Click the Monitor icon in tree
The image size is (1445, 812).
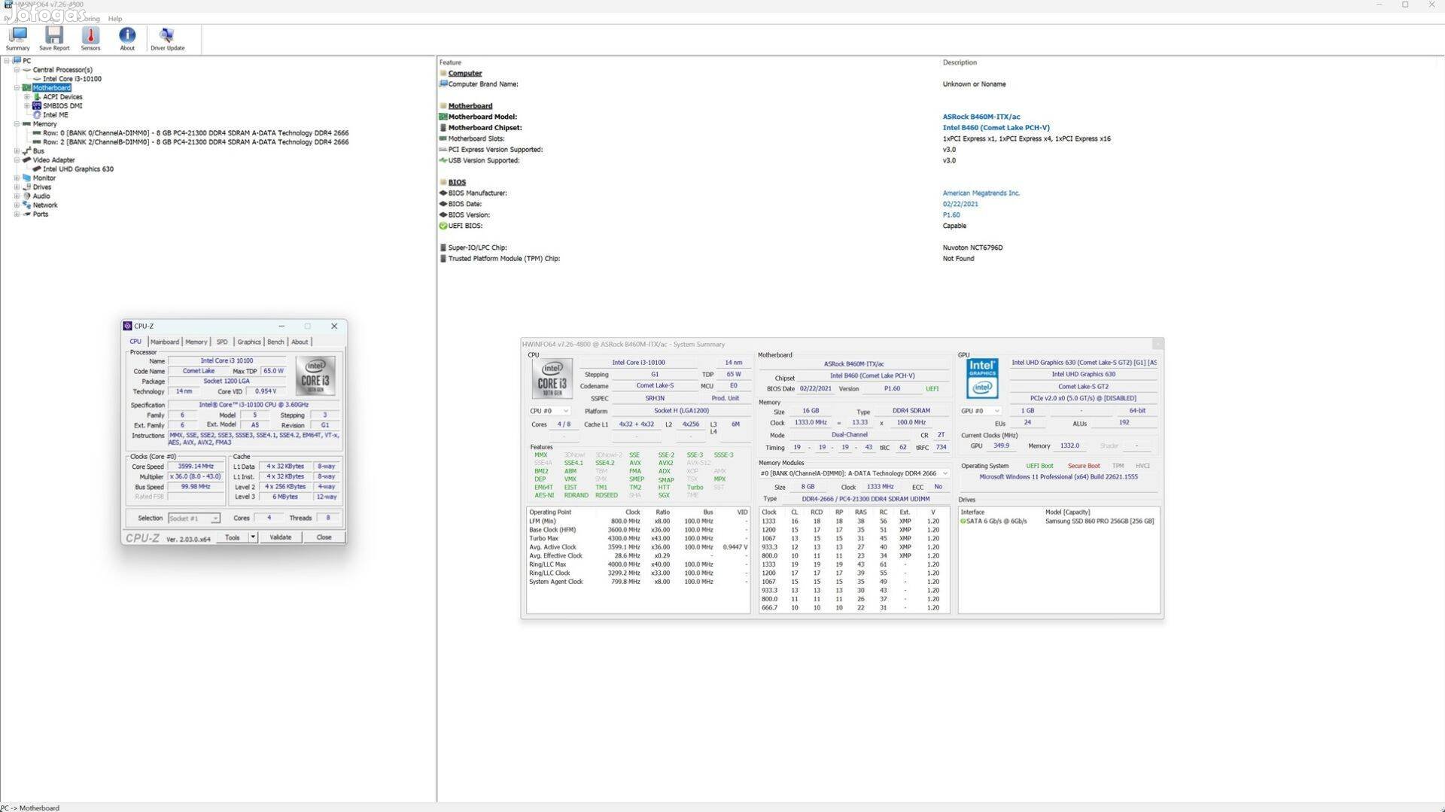click(27, 178)
